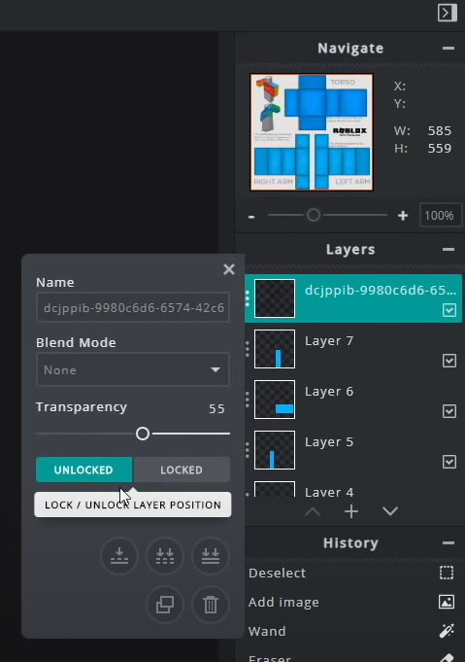Open the Blend Mode dropdown
This screenshot has height=662, width=465.
133,369
